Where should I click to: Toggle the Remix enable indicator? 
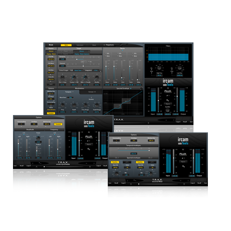pyautogui.click(x=122, y=50)
